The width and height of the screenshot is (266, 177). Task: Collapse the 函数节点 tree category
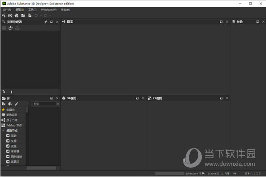pos(3,131)
